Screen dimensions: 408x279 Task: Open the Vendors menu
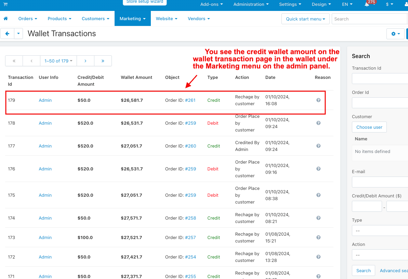coord(199,18)
